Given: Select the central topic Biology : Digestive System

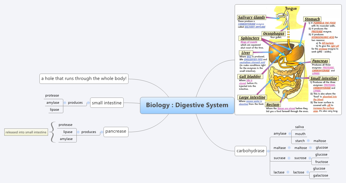Looking at the screenshot, I should pyautogui.click(x=187, y=105).
